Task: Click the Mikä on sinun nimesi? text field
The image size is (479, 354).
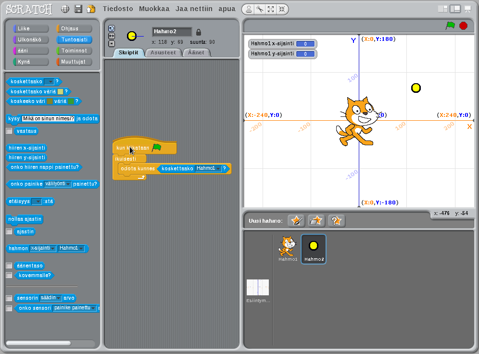Action: (48, 118)
